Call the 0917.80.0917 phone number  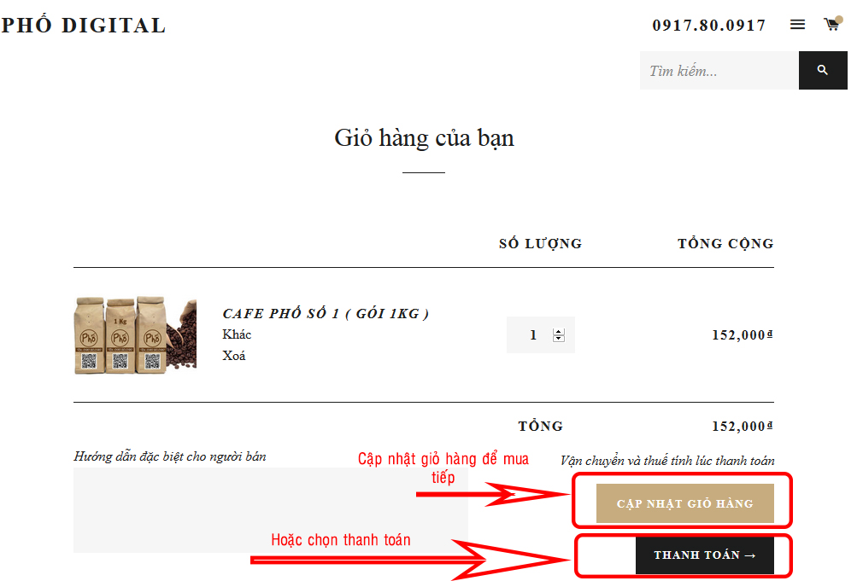click(x=709, y=26)
